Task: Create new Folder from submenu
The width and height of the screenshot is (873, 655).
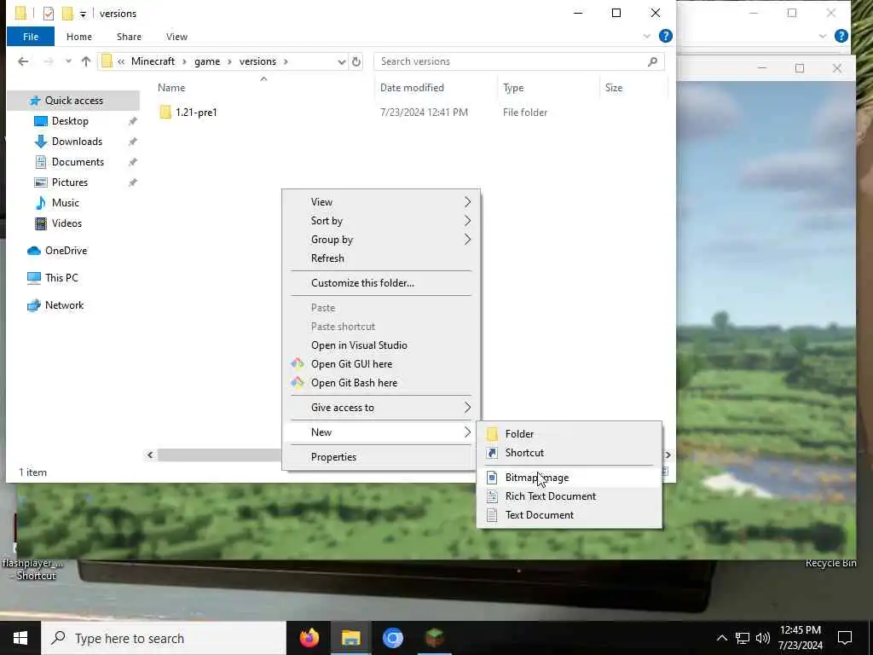Action: click(569, 434)
